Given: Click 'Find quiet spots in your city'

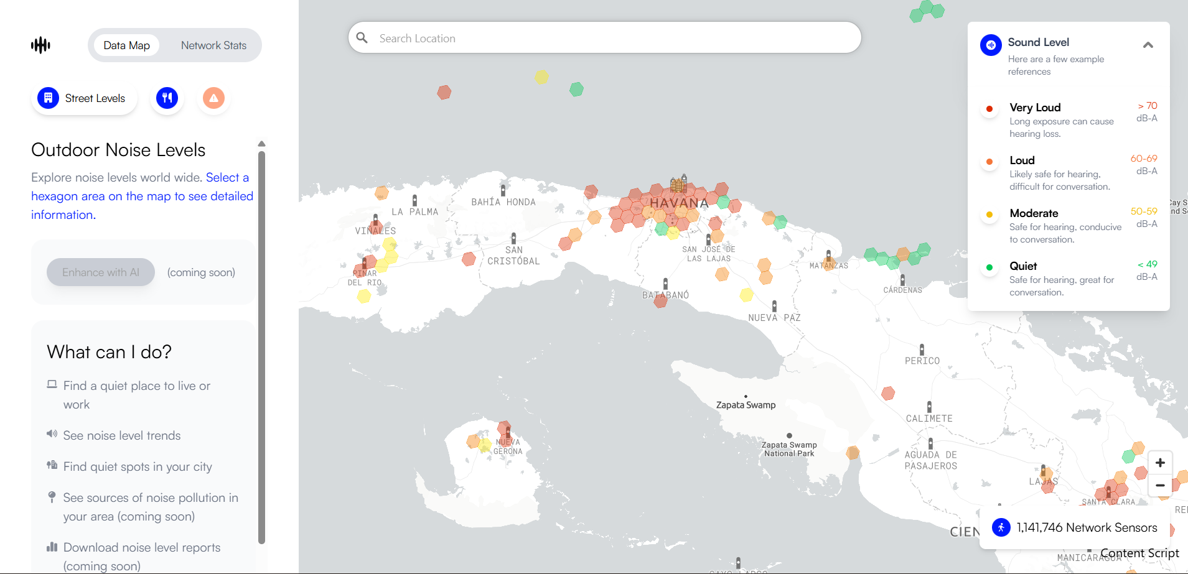Looking at the screenshot, I should tap(138, 466).
